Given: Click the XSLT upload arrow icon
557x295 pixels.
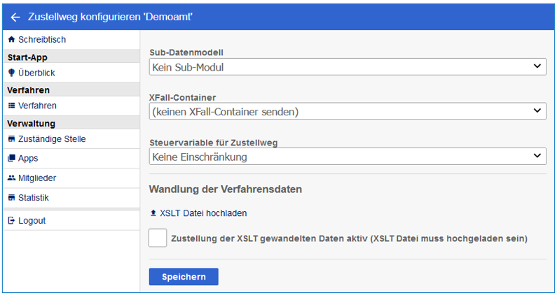Looking at the screenshot, I should click(153, 213).
